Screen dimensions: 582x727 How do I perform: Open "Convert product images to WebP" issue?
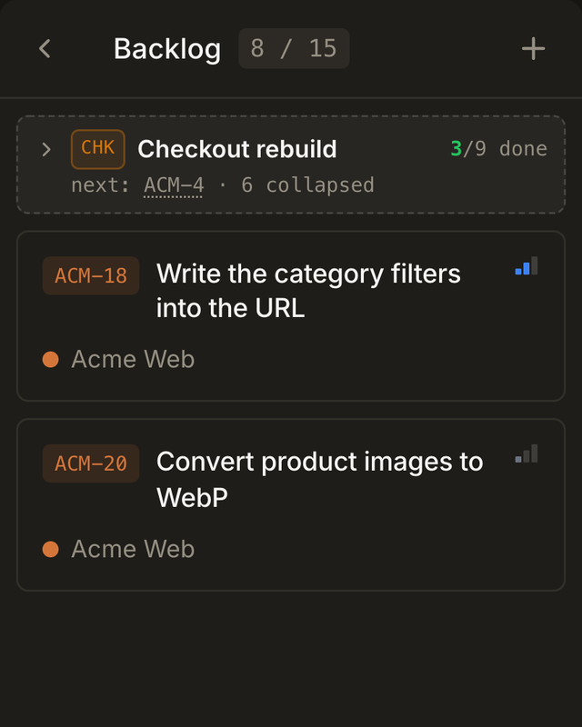[320, 479]
